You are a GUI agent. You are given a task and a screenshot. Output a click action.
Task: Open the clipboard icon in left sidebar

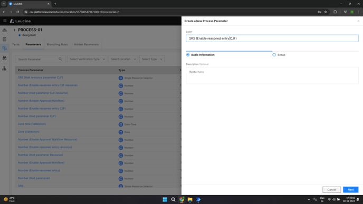(4, 40)
